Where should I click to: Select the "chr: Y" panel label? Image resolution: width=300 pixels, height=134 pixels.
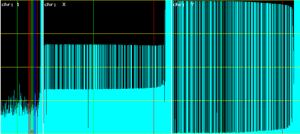pos(183,5)
